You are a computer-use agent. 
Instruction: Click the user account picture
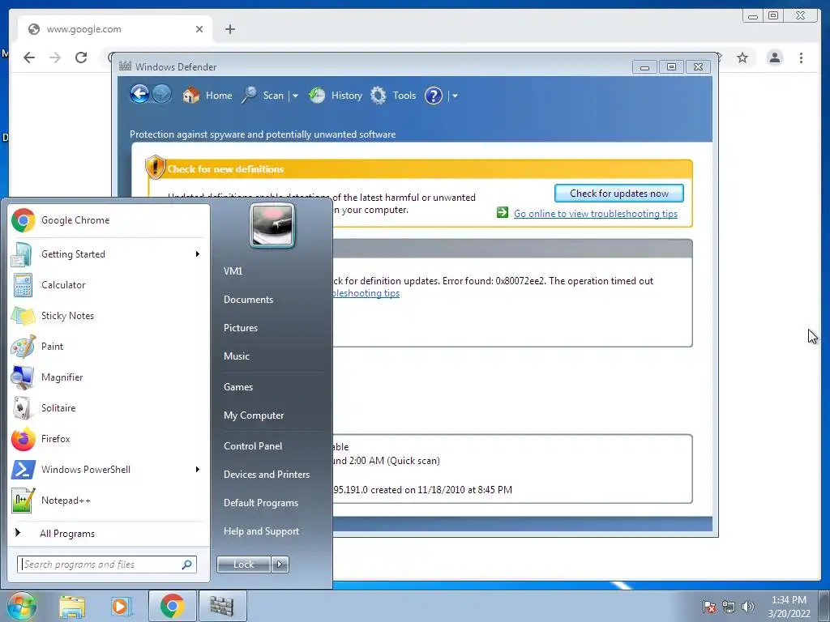point(272,226)
